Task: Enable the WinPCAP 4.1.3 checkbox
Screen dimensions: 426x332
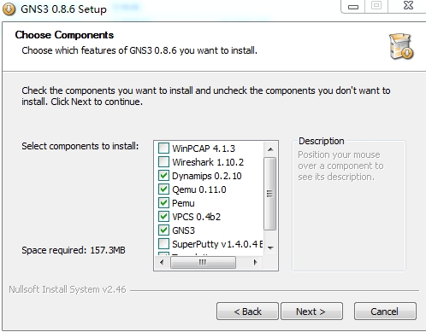Action: [x=163, y=149]
